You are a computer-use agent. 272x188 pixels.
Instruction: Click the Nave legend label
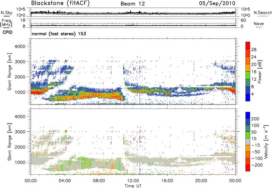[259, 23]
